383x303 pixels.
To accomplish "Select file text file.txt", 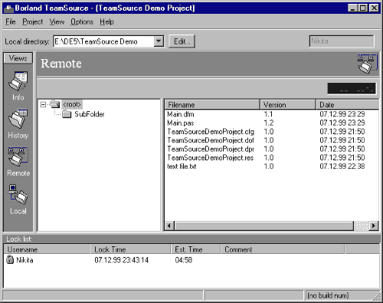I will pos(182,166).
